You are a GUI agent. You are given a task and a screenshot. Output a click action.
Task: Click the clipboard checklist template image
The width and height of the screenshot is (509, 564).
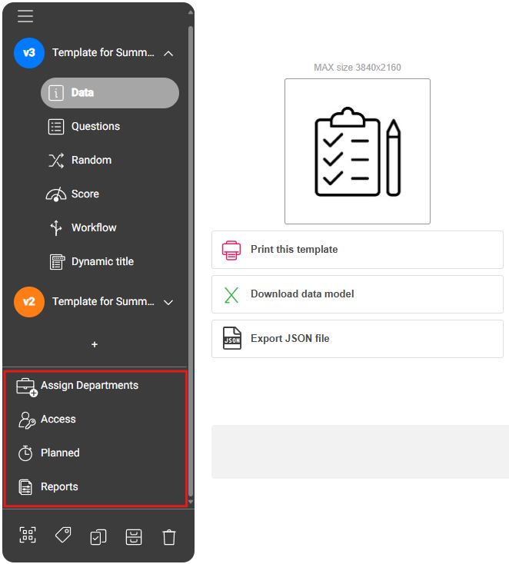pyautogui.click(x=358, y=151)
